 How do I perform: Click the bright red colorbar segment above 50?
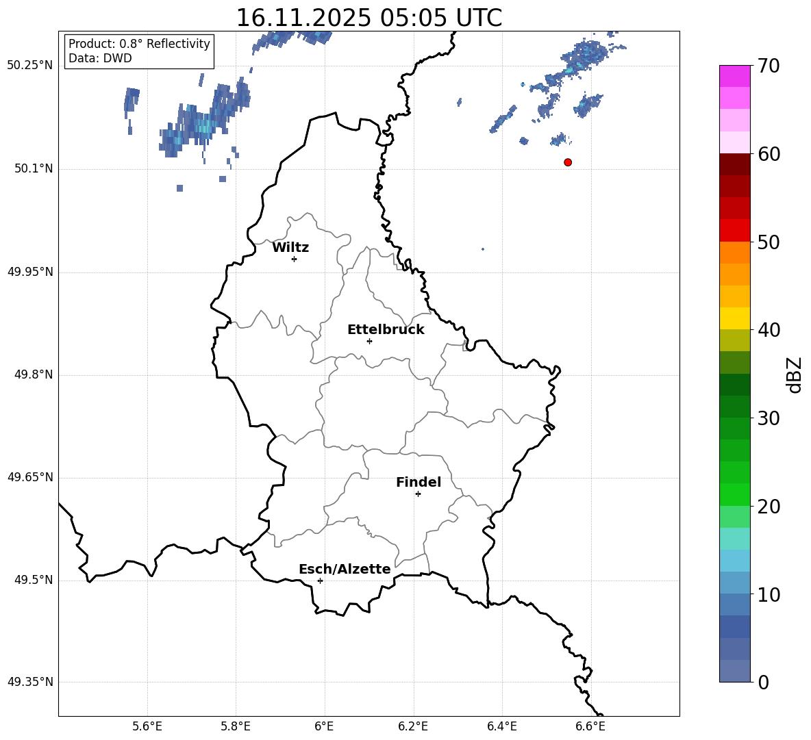[x=734, y=231]
